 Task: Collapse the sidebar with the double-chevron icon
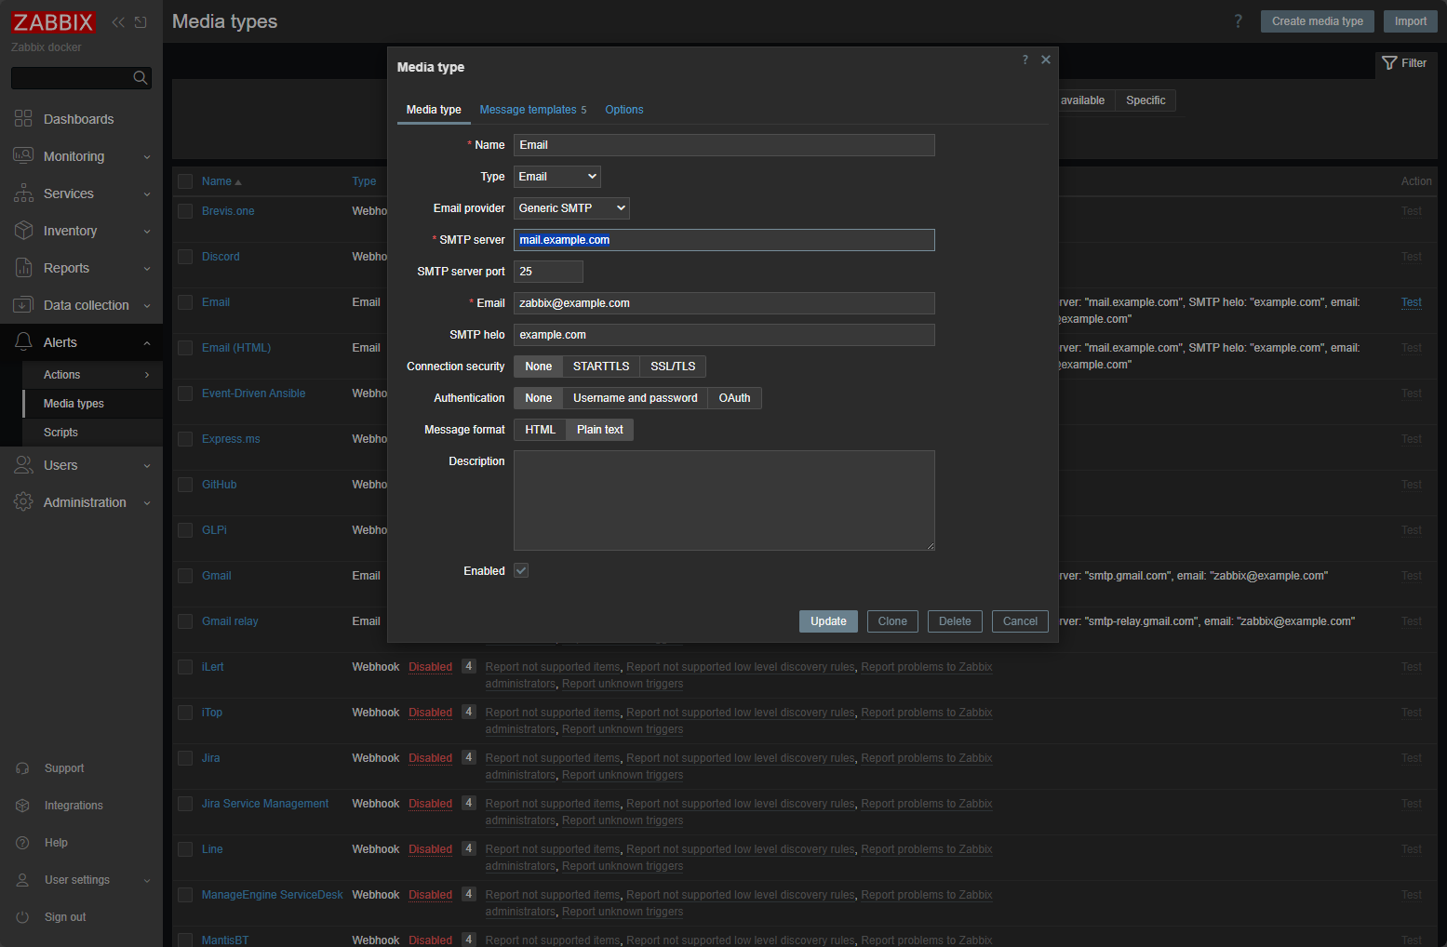click(x=117, y=21)
